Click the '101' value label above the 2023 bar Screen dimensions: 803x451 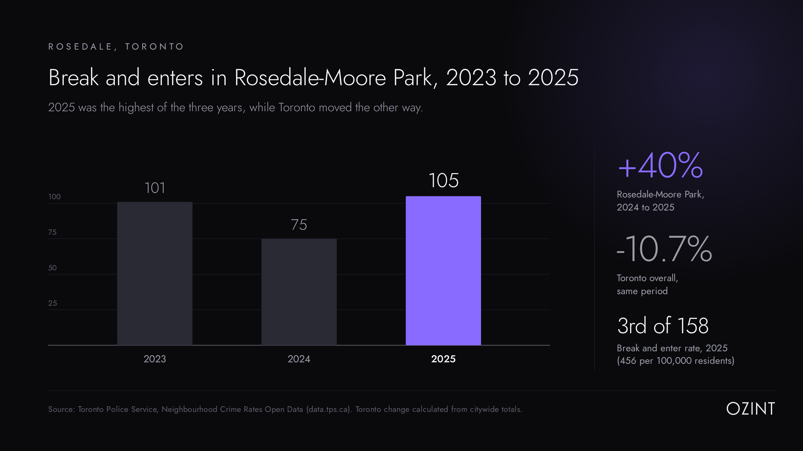155,188
